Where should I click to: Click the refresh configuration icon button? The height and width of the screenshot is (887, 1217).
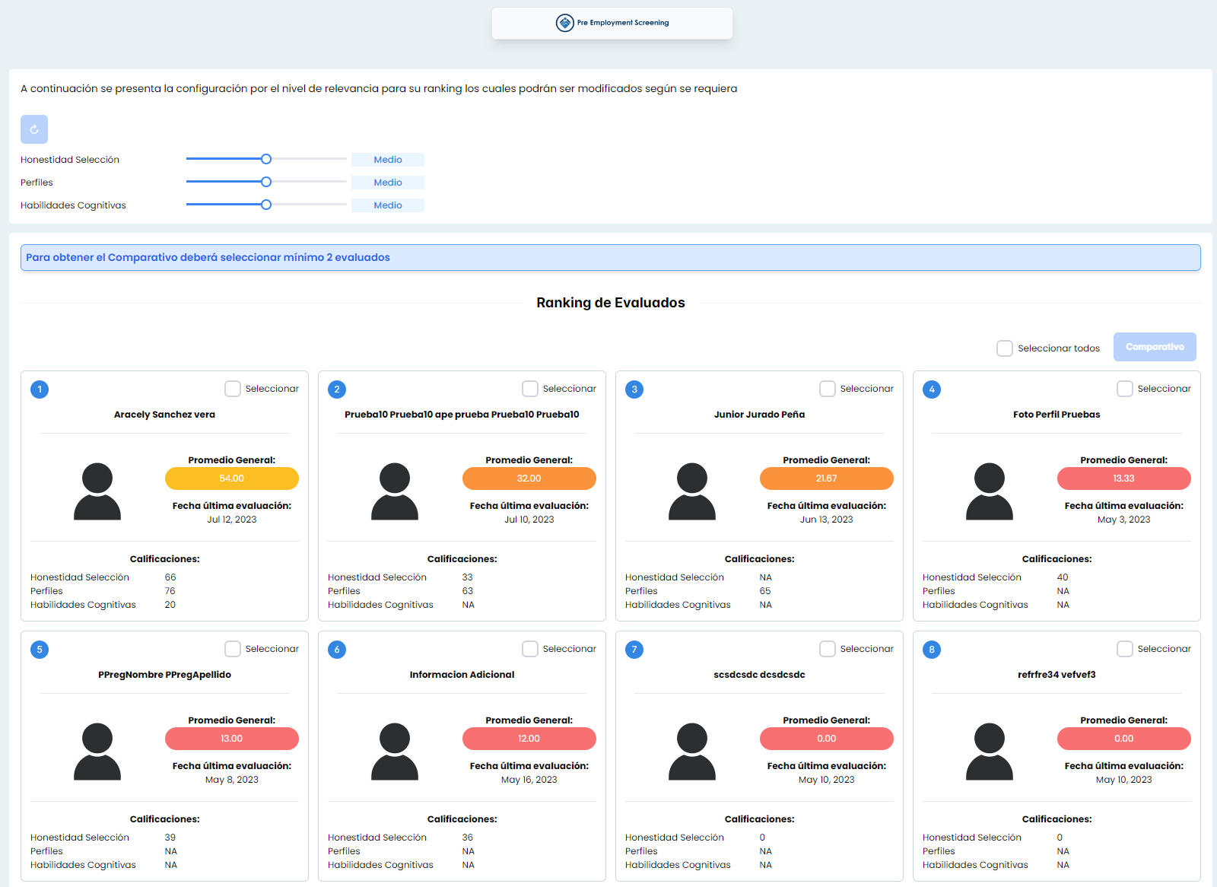point(34,129)
